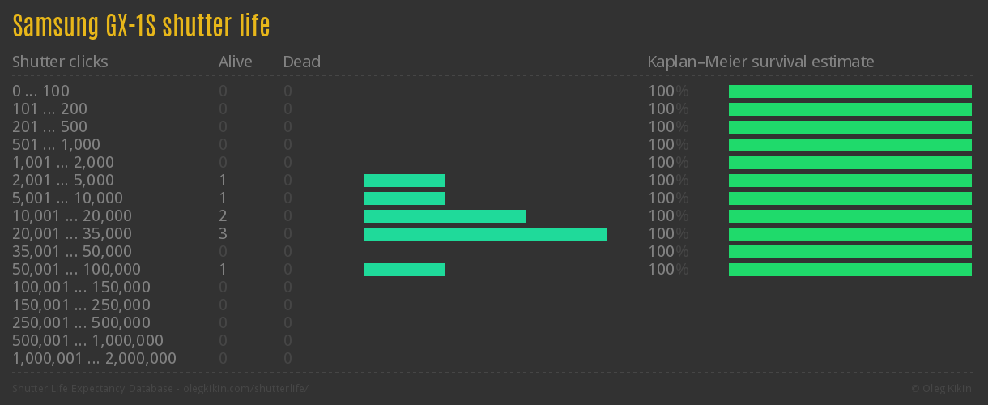Click the Shutter clicks column header

60,62
